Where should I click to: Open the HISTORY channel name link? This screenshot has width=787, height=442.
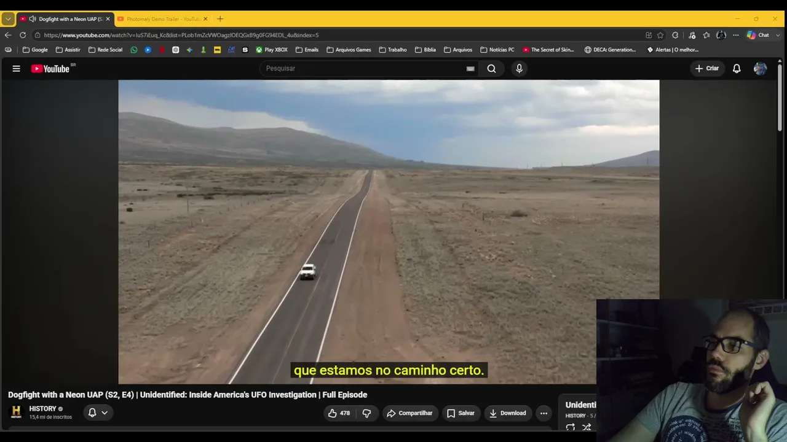pyautogui.click(x=42, y=409)
